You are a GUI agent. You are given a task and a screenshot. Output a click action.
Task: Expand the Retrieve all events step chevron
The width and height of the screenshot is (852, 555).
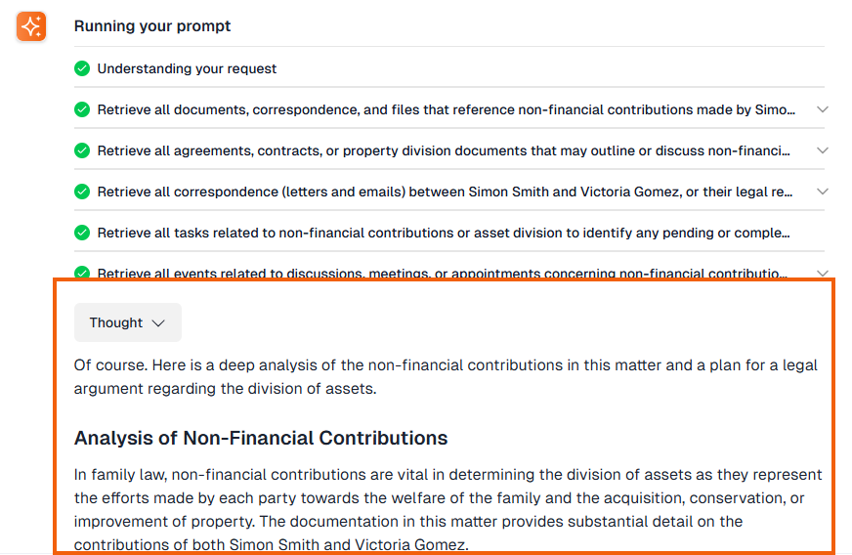coord(822,273)
